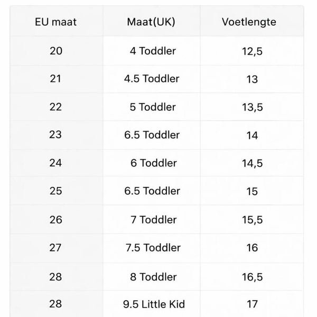The image size is (317, 317).
Task: Select the EU size 20 cell
Action: tap(55, 51)
